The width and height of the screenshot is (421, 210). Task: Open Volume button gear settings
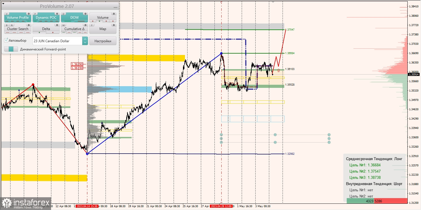pos(113,14)
